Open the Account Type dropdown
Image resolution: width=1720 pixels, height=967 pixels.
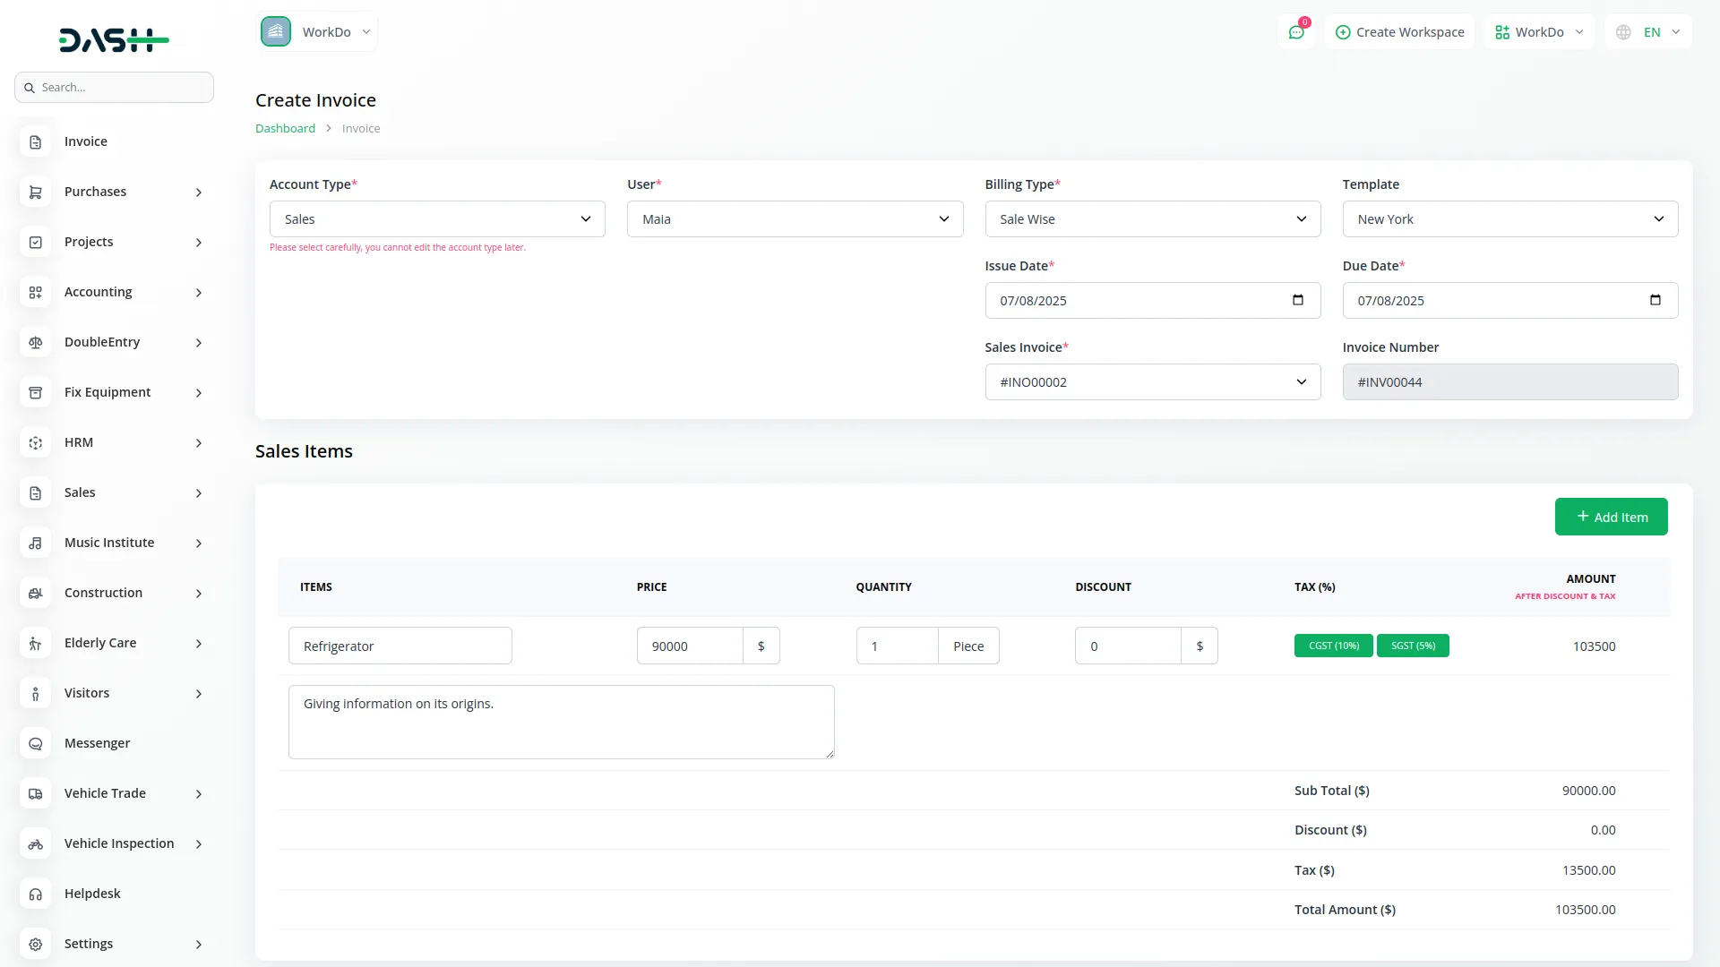(x=437, y=219)
